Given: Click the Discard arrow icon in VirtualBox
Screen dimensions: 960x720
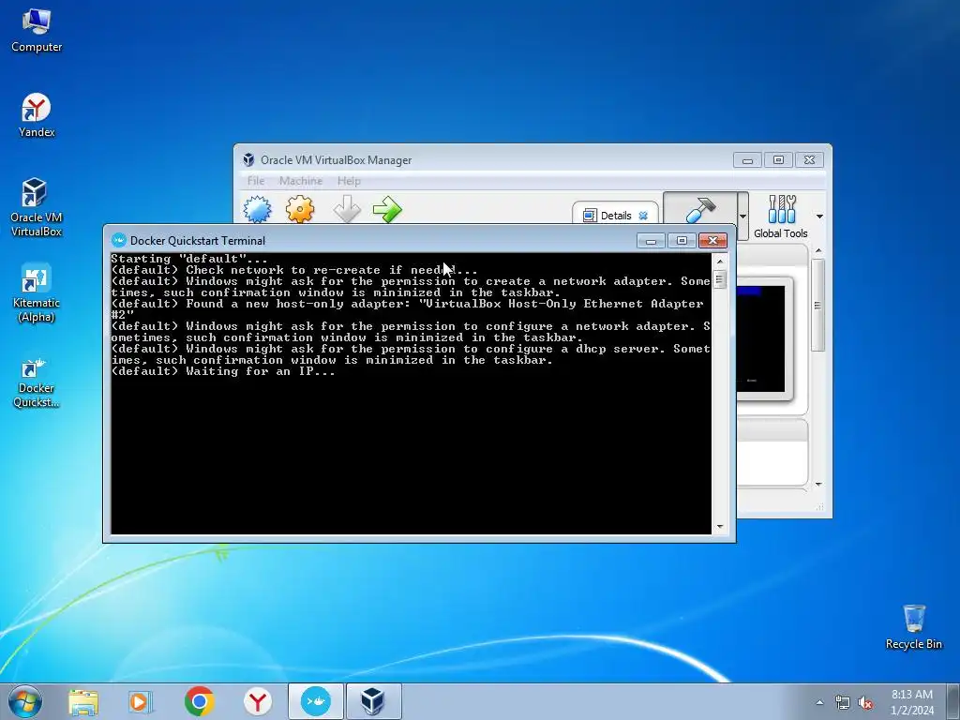Looking at the screenshot, I should (347, 209).
